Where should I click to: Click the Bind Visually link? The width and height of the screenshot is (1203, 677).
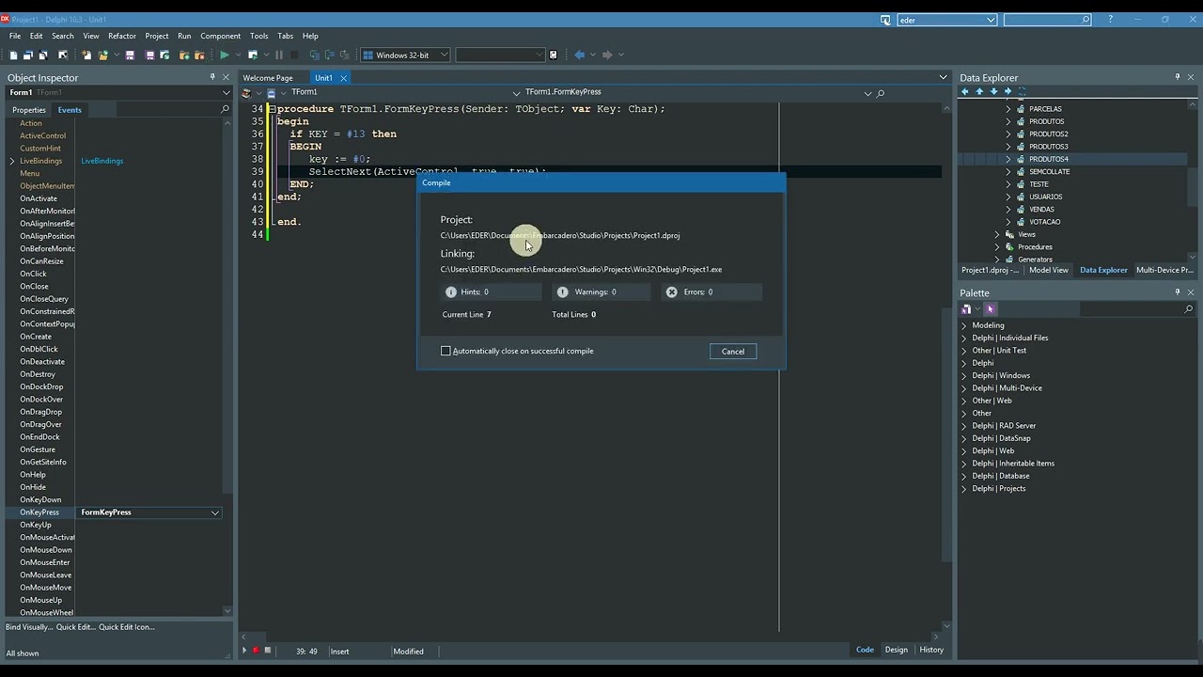point(29,627)
